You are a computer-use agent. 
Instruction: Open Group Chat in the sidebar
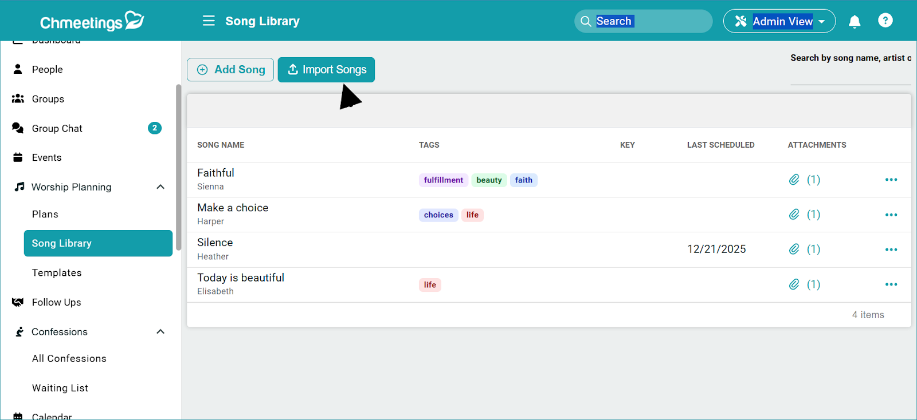[57, 128]
